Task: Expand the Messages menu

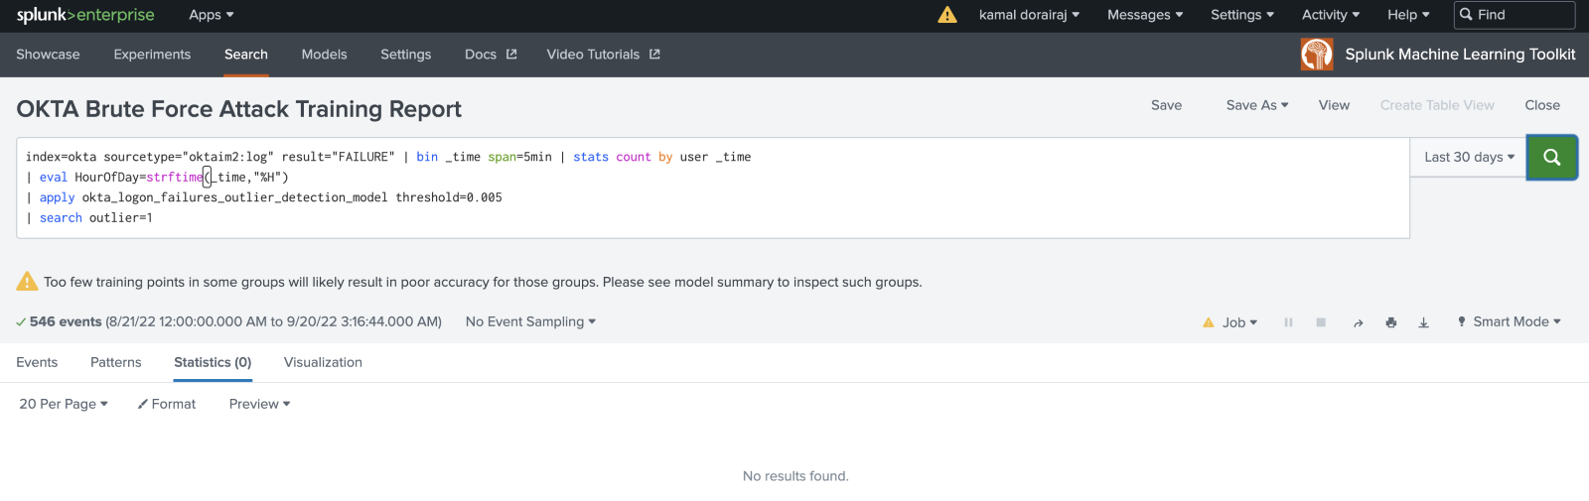Action: click(x=1145, y=15)
